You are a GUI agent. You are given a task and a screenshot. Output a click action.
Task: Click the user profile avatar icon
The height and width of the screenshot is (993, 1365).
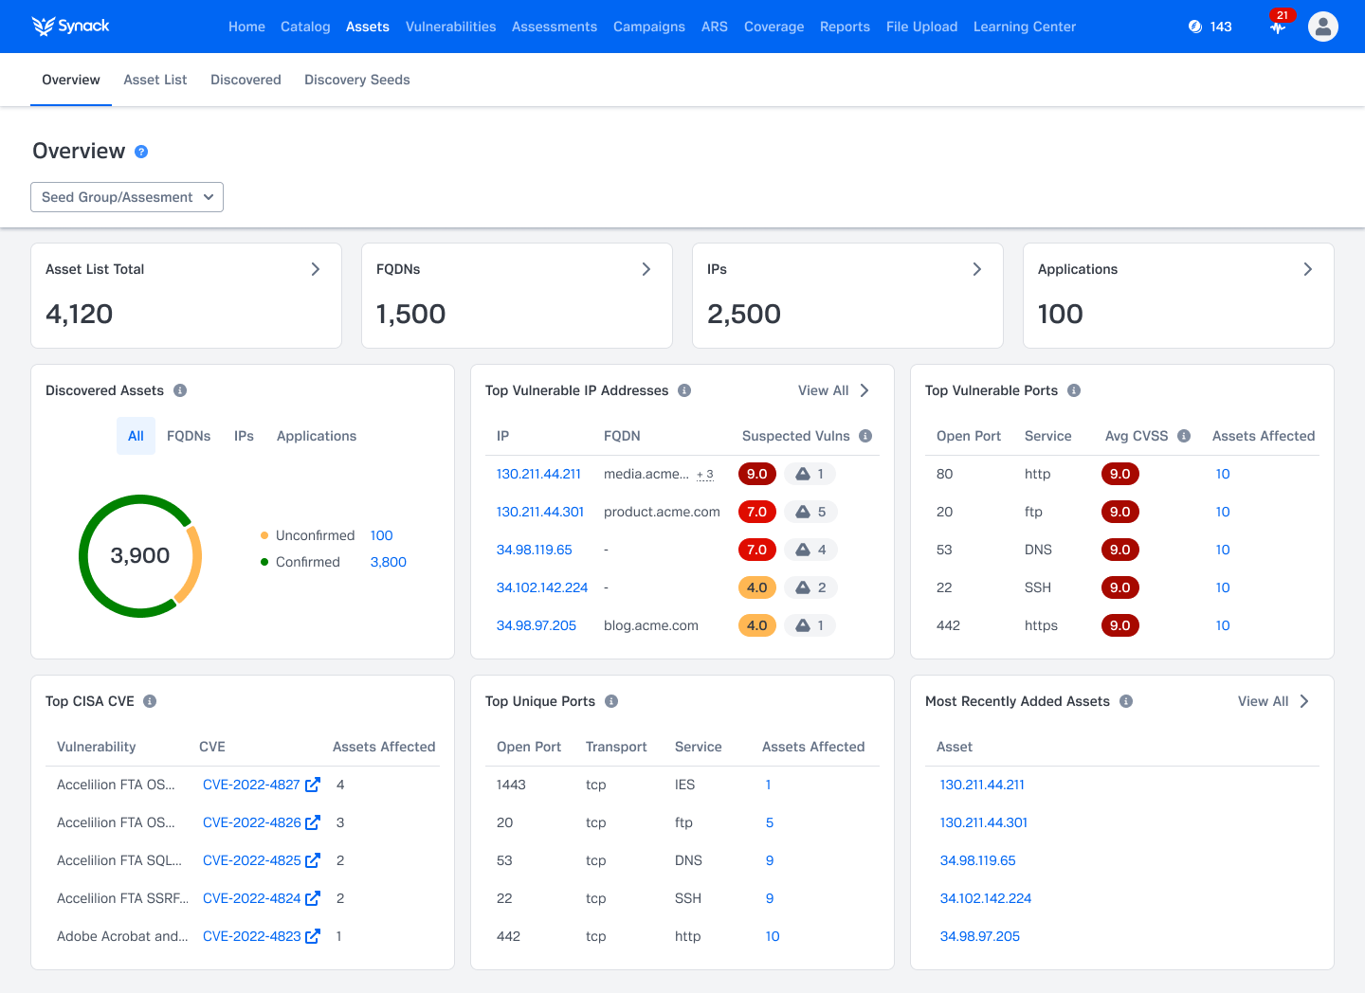tap(1322, 27)
